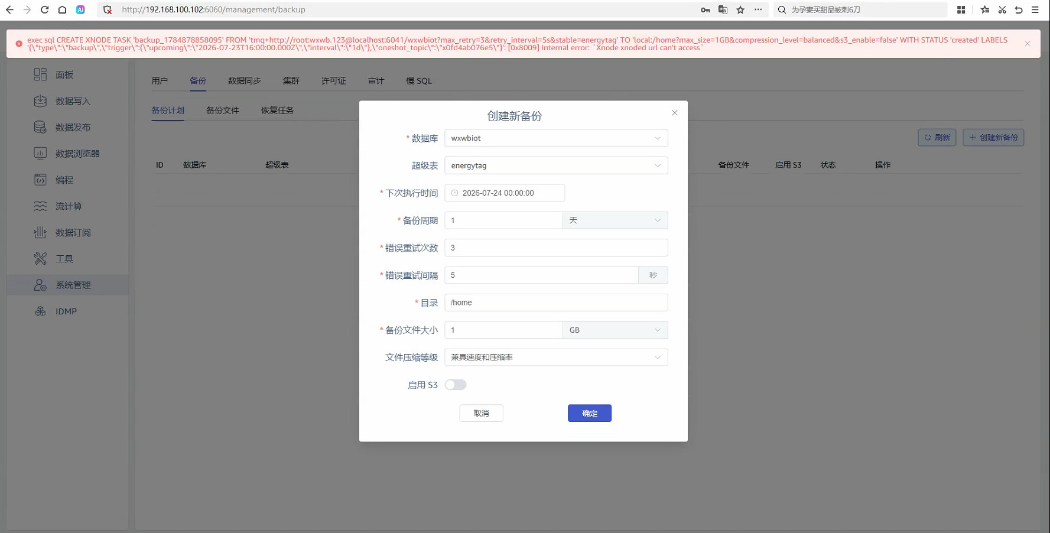The width and height of the screenshot is (1050, 533).
Task: Open 数据发布 in the sidebar
Action: point(67,127)
